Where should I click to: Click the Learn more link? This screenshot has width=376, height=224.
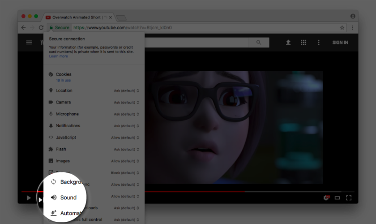tap(58, 56)
